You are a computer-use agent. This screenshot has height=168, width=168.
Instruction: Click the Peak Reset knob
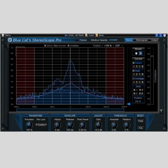(x=83, y=125)
